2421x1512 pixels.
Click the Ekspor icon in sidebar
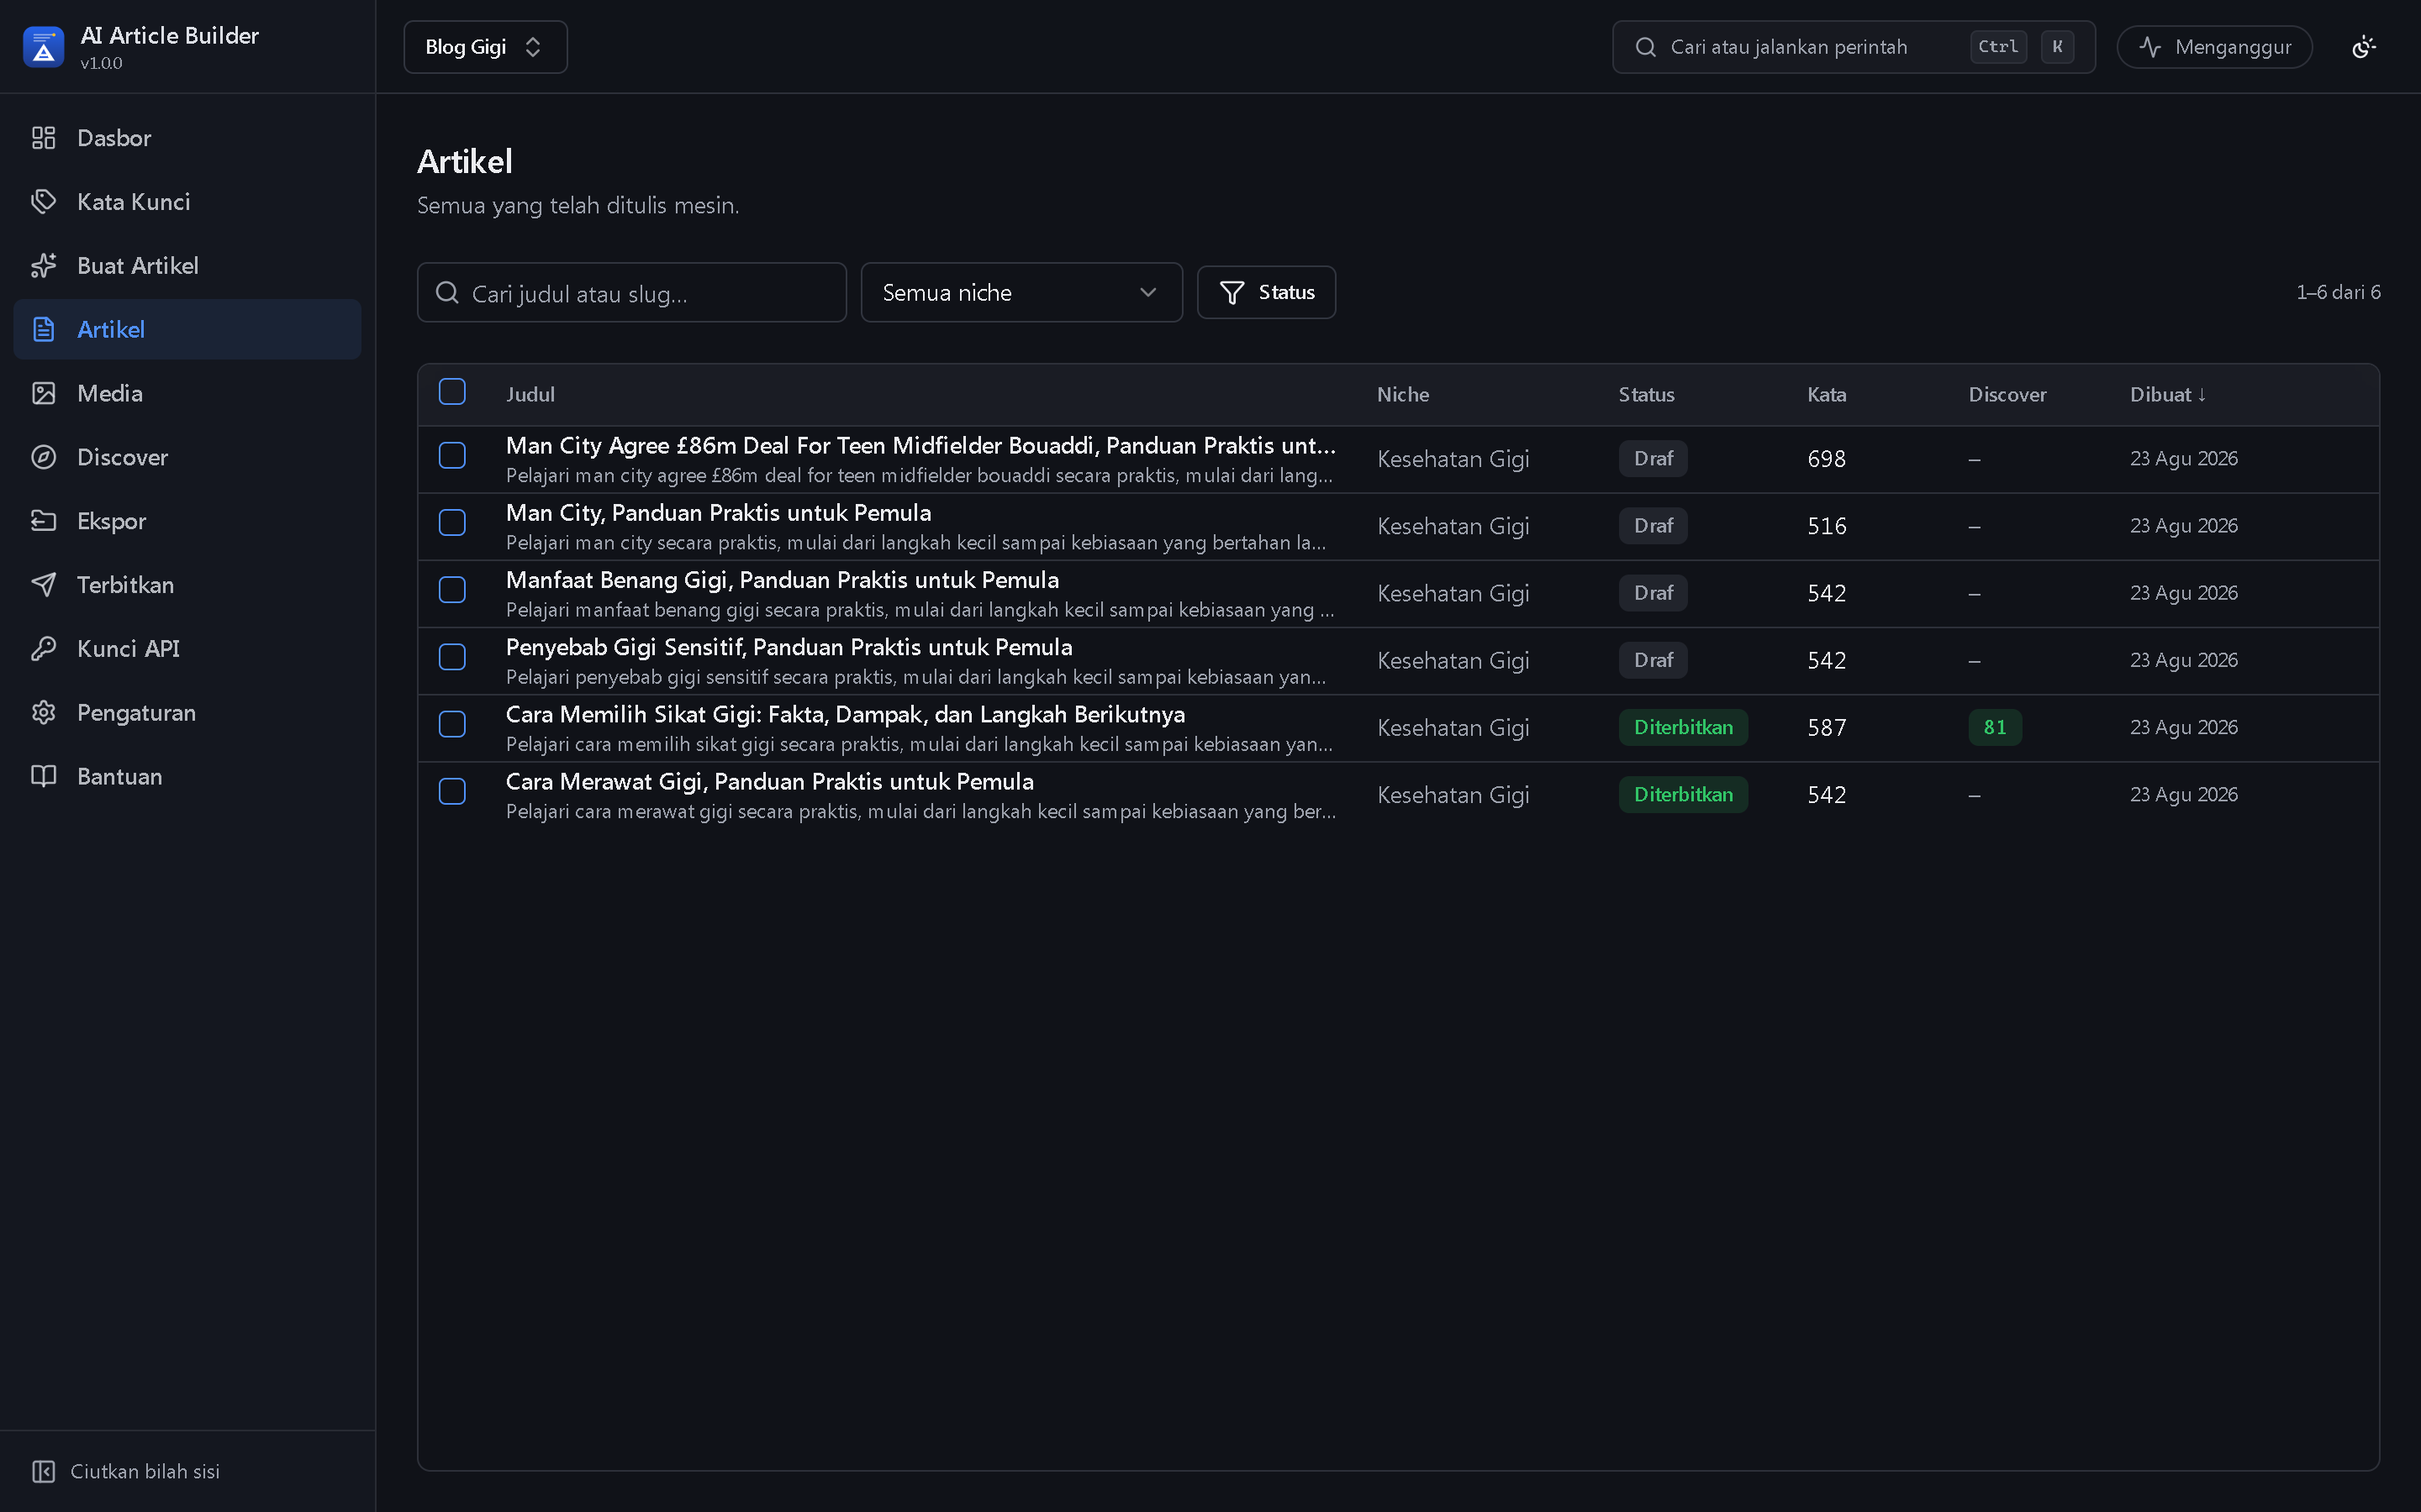43,521
